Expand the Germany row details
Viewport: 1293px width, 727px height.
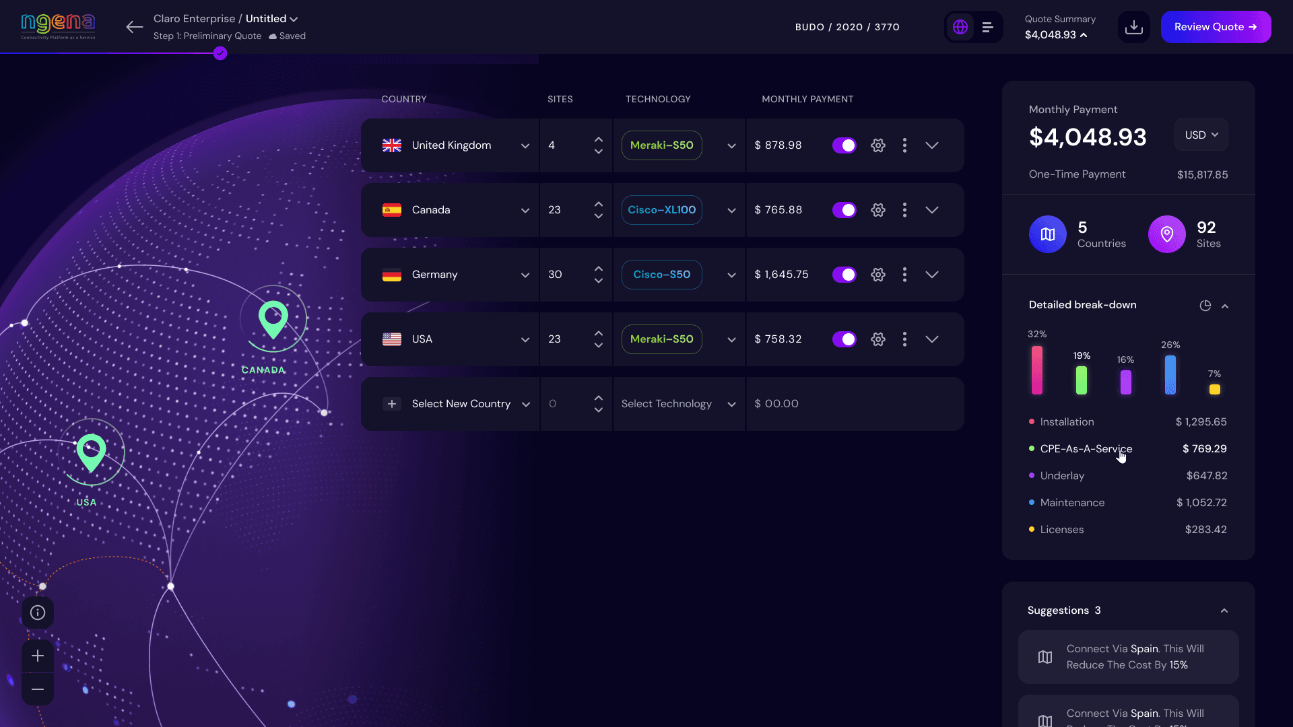coord(932,275)
